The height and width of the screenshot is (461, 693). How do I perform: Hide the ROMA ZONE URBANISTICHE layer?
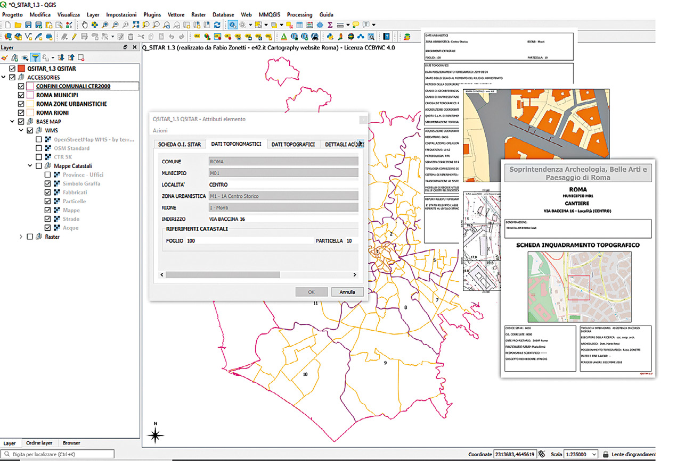[21, 104]
